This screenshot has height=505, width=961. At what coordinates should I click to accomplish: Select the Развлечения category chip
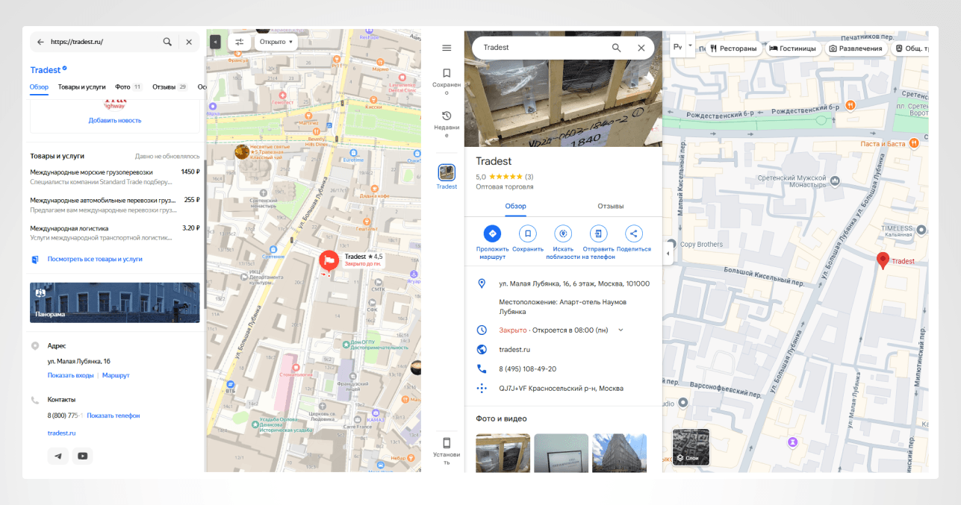pos(856,48)
